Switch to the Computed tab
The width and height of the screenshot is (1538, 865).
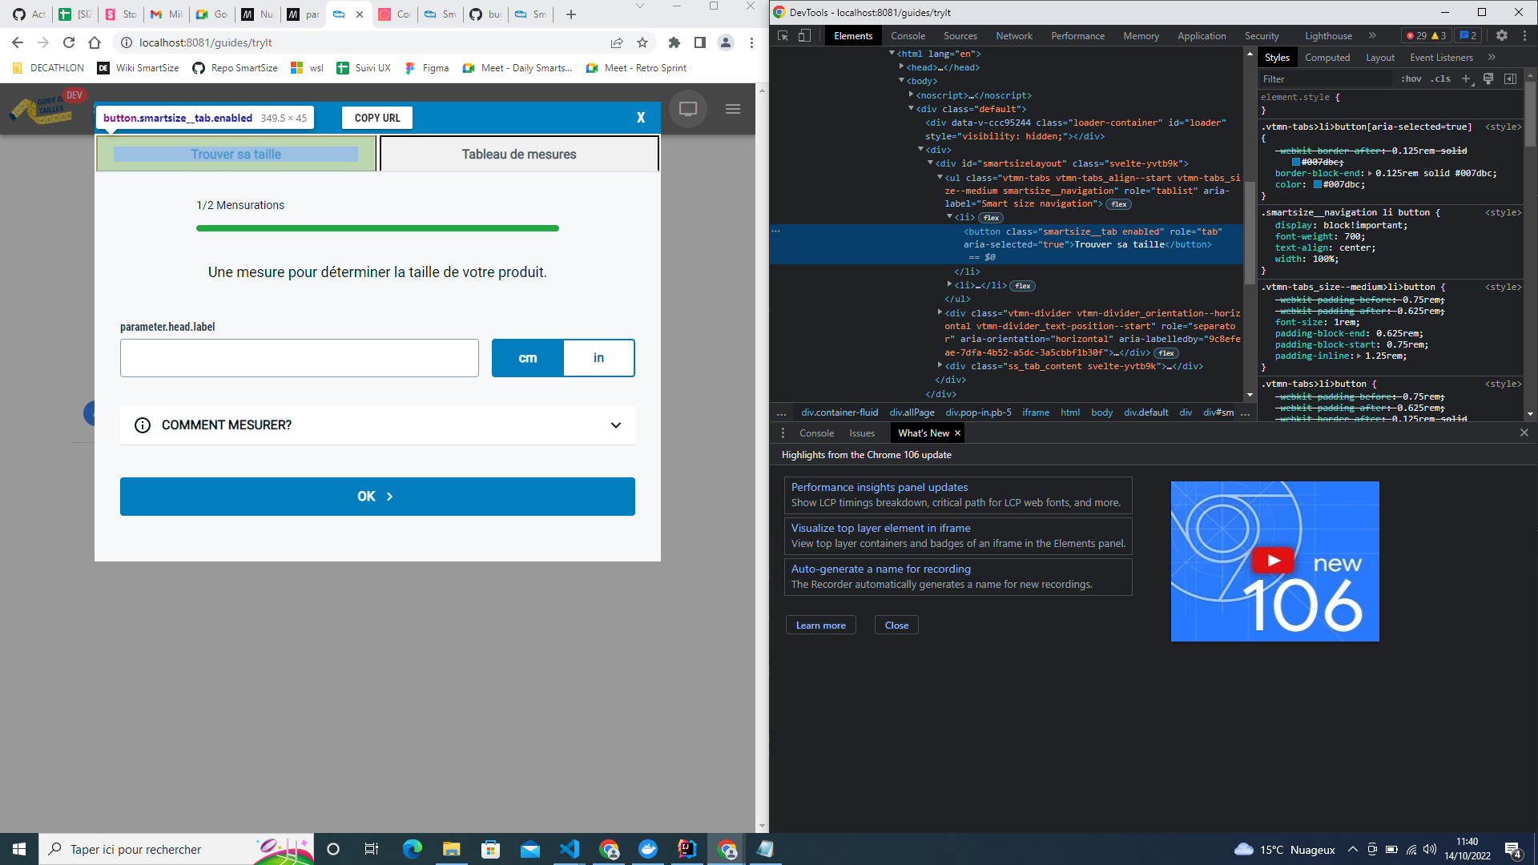(x=1327, y=57)
